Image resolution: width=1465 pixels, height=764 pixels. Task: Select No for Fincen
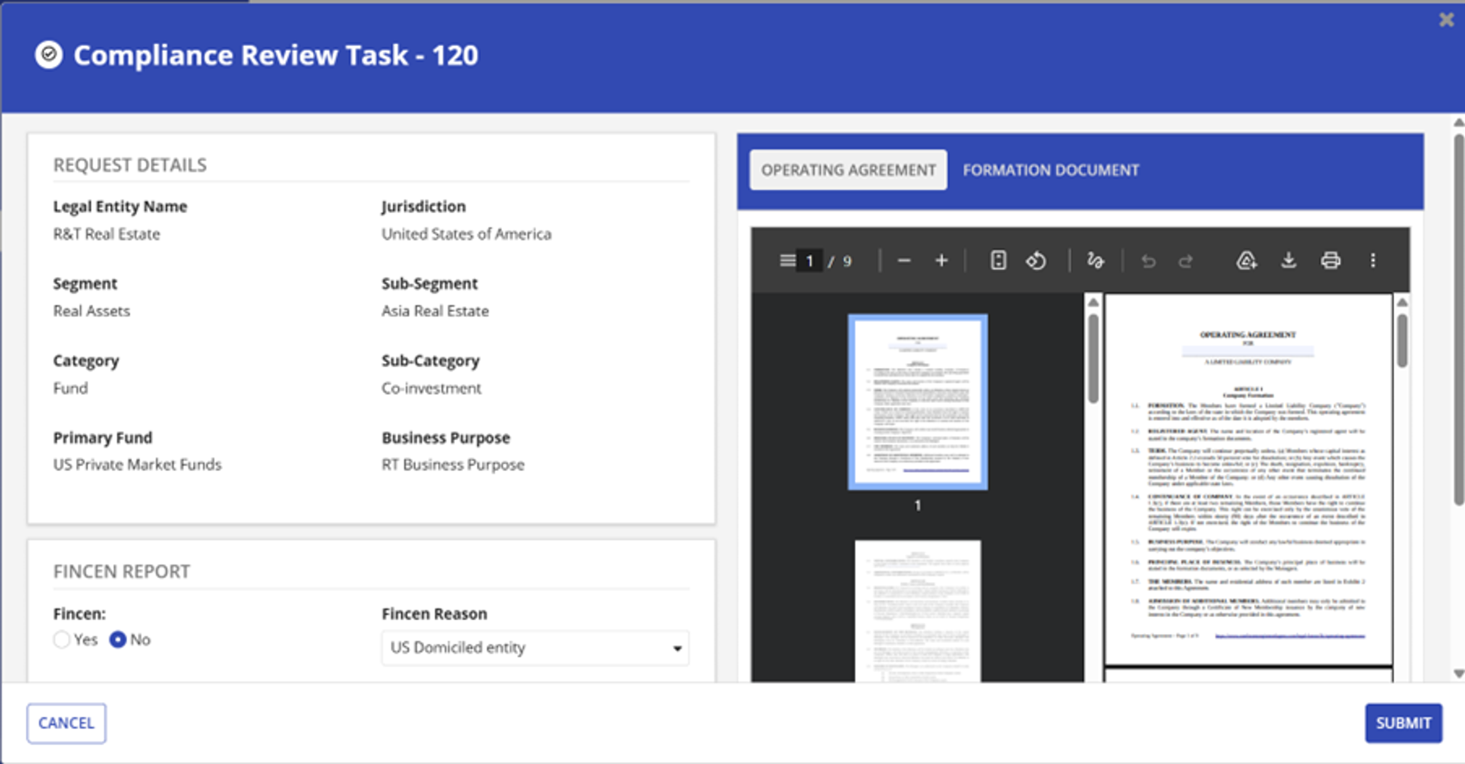[118, 640]
